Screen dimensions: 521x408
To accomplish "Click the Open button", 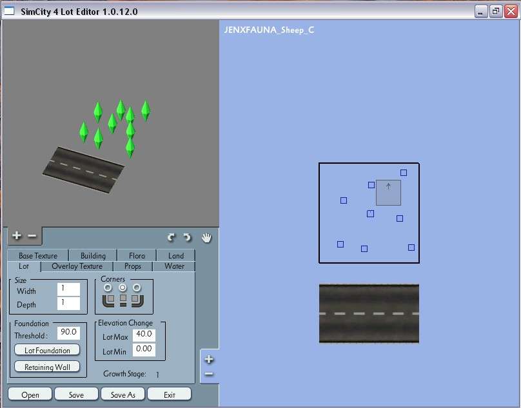I will 30,394.
